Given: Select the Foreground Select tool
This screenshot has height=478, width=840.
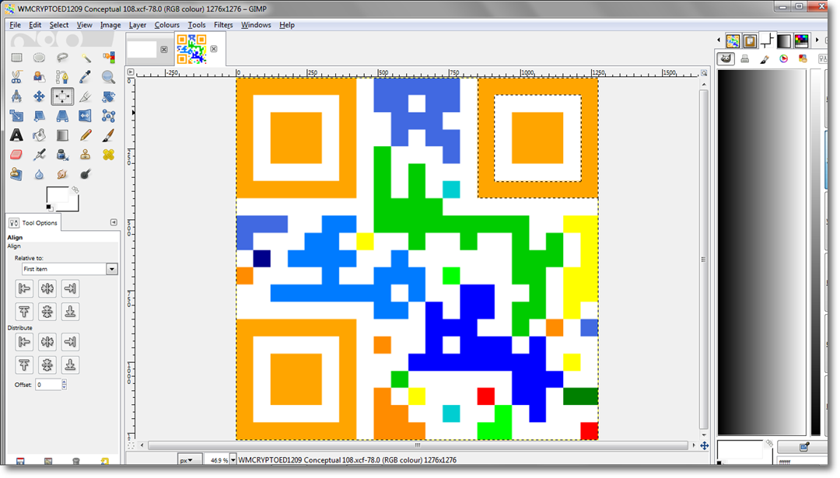Looking at the screenshot, I should point(39,77).
